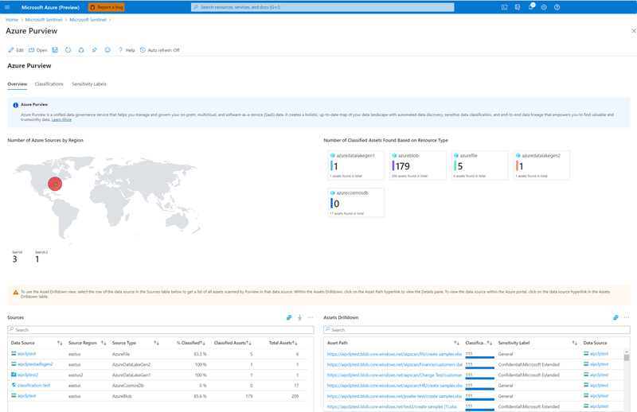Focus the Azure resources search box
Viewport: 637px width, 412px height.
point(322,7)
